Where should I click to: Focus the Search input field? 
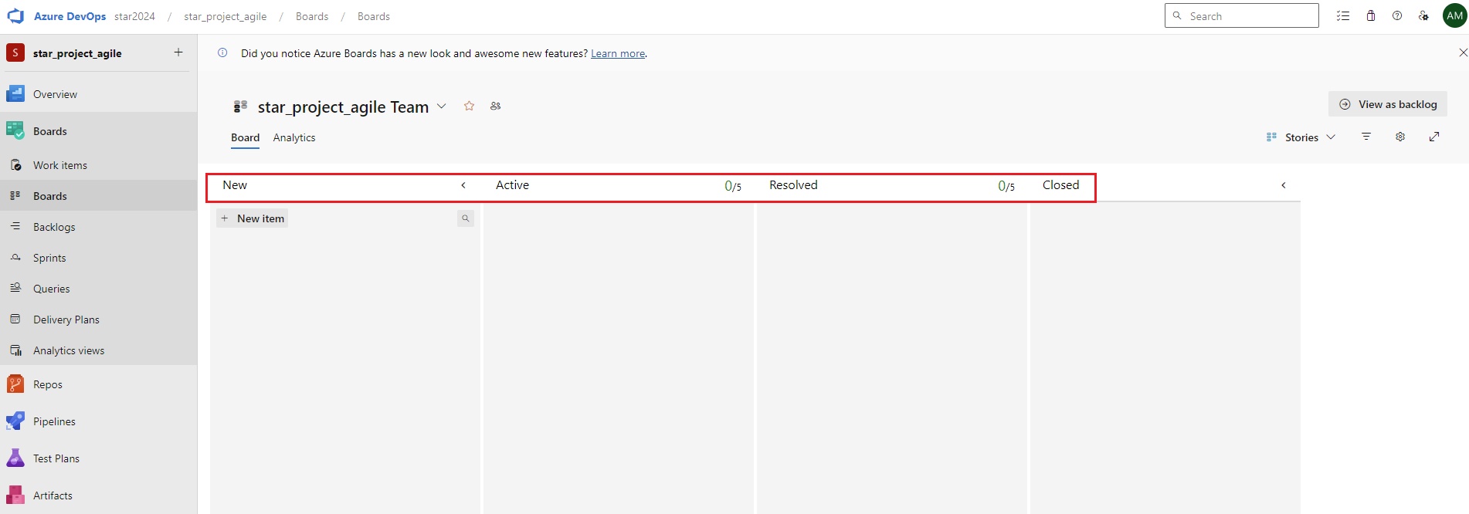tap(1242, 15)
